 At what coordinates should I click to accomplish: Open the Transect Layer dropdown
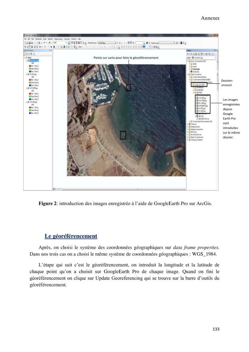tap(174, 43)
